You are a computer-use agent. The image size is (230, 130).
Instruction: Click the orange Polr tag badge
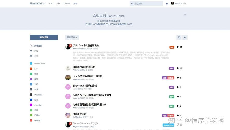[x=172, y=47]
